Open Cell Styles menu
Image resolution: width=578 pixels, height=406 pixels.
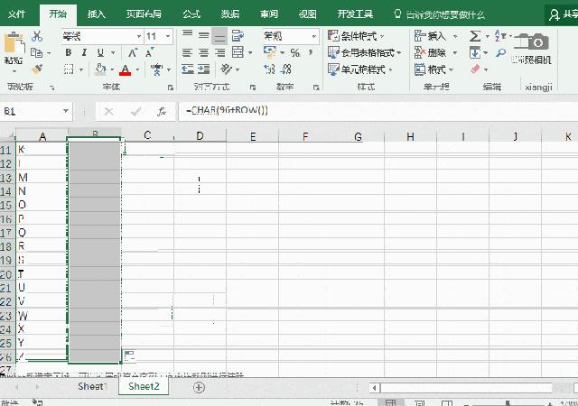point(360,69)
